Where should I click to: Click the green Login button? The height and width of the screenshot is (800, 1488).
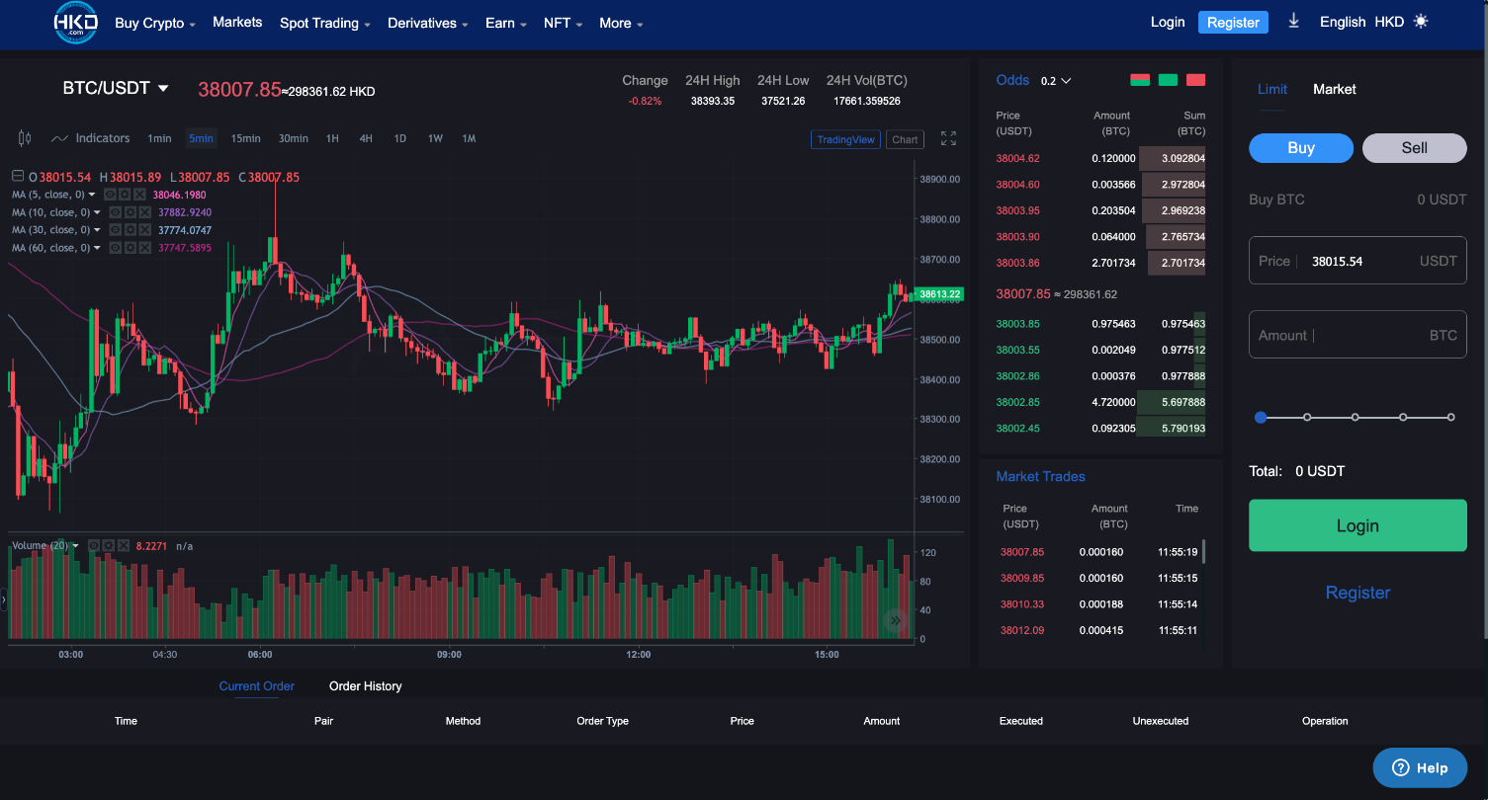(1357, 525)
